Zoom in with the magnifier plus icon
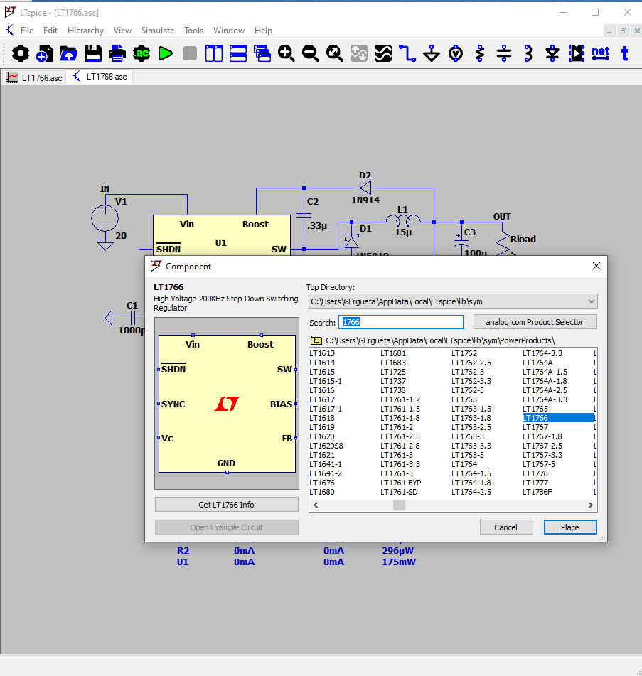Image resolution: width=642 pixels, height=676 pixels. pyautogui.click(x=286, y=53)
